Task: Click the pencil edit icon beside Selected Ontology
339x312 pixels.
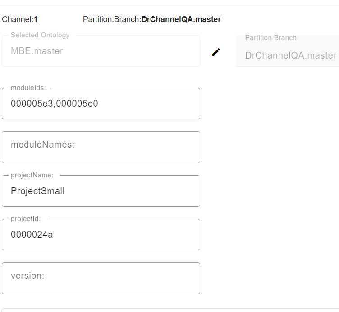Action: coord(216,52)
